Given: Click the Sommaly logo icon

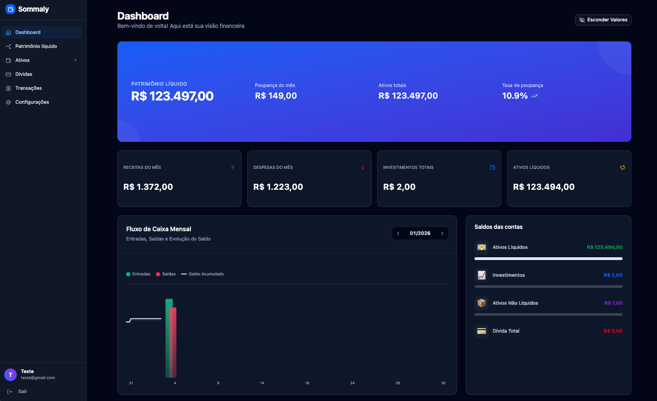Looking at the screenshot, I should (x=9, y=9).
